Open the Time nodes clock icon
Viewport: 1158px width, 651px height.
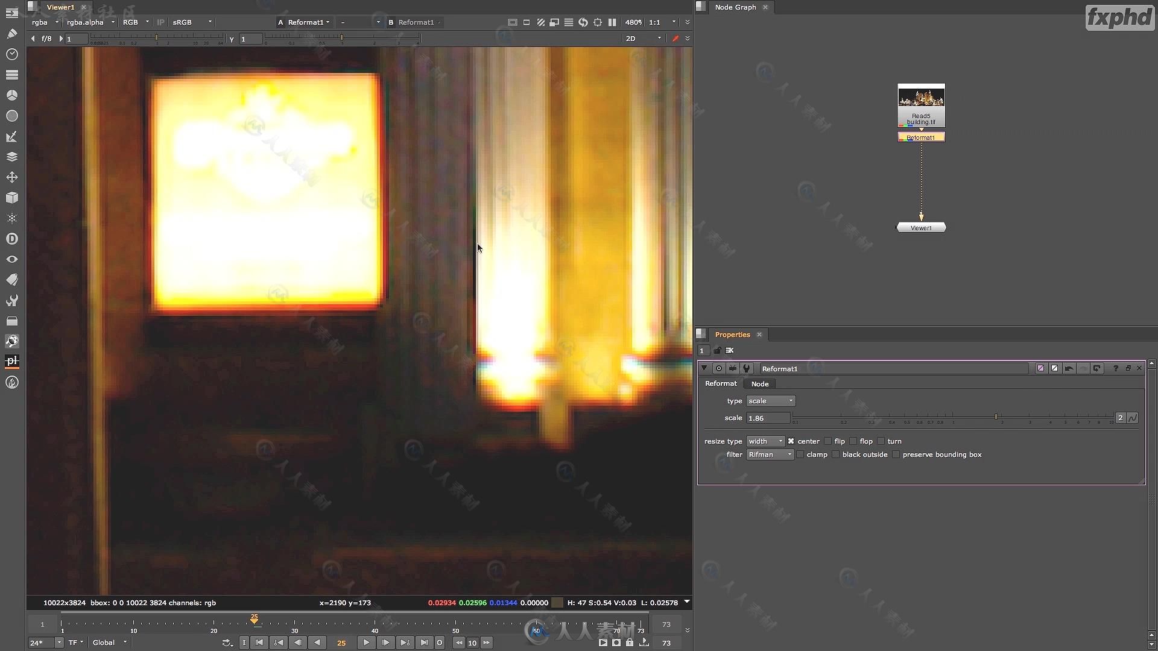[11, 54]
